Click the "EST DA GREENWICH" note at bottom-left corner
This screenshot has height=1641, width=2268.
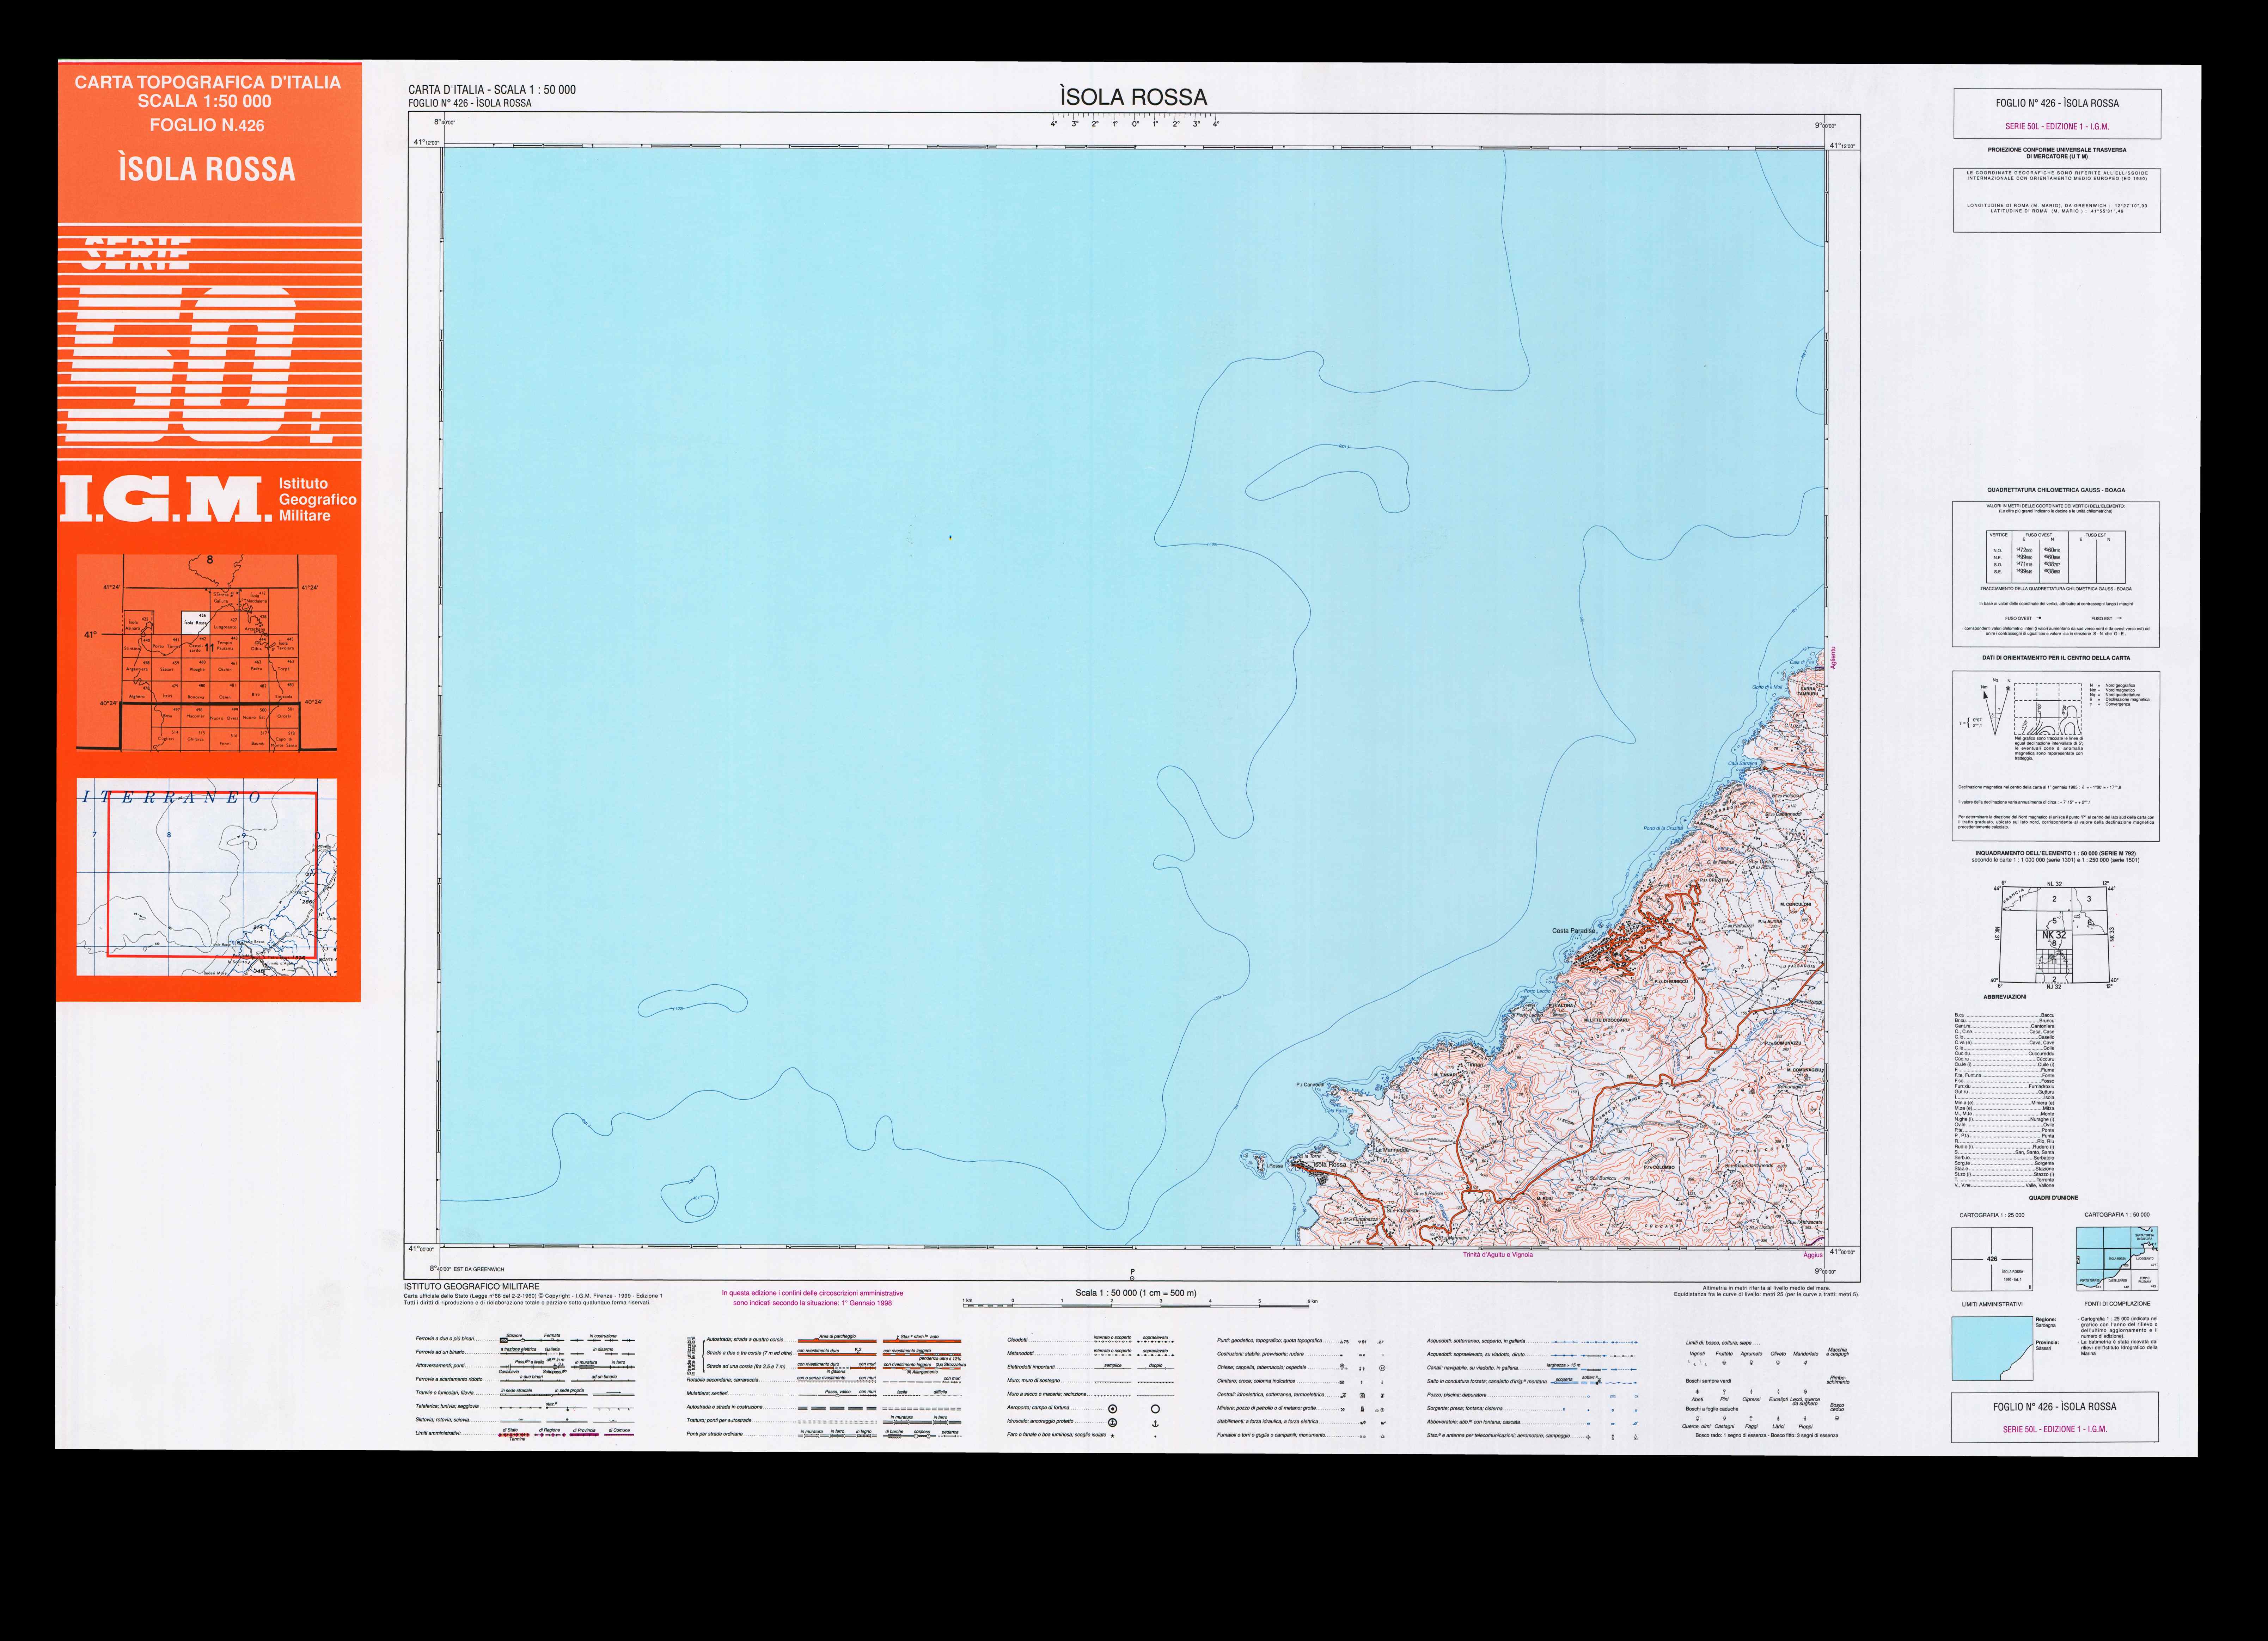tap(479, 1269)
